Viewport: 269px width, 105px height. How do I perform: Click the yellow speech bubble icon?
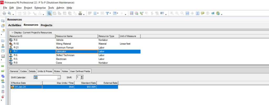pyautogui.click(x=203, y=13)
